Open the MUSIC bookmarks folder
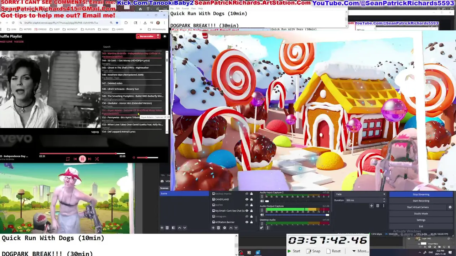 [x=103, y=29]
